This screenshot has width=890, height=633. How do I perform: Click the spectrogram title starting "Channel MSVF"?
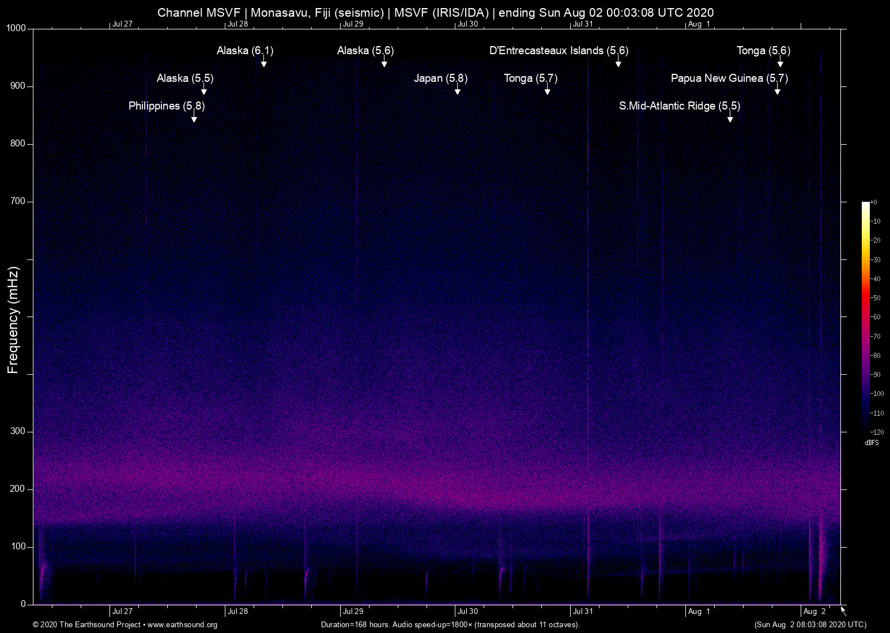[x=435, y=12]
